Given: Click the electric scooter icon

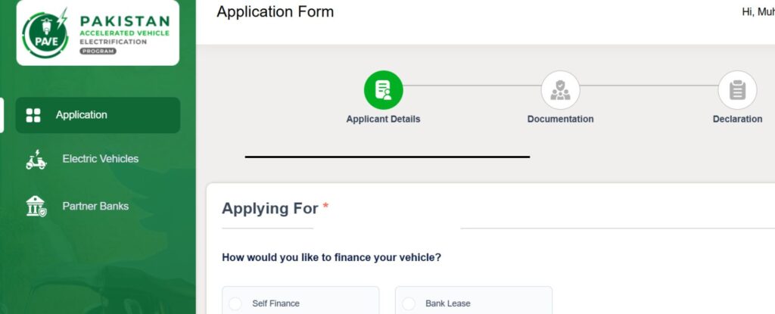Looking at the screenshot, I should pyautogui.click(x=36, y=159).
